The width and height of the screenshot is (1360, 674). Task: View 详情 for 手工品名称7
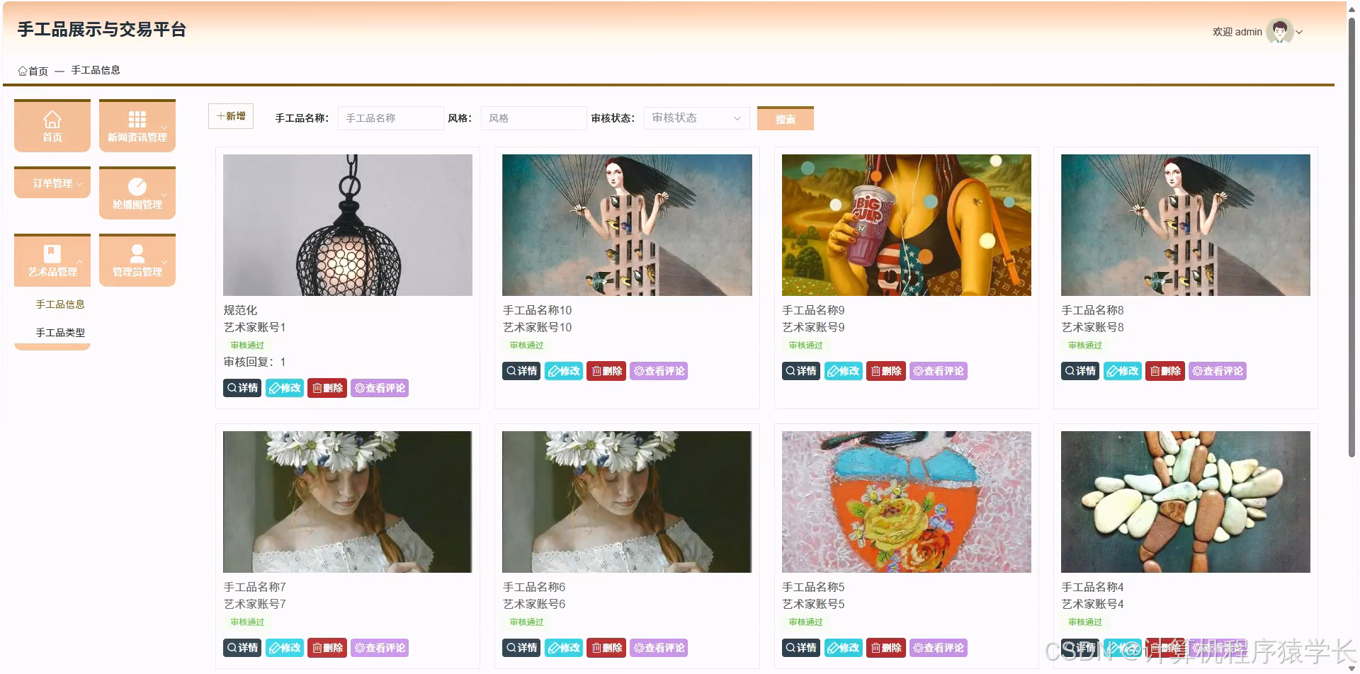242,648
